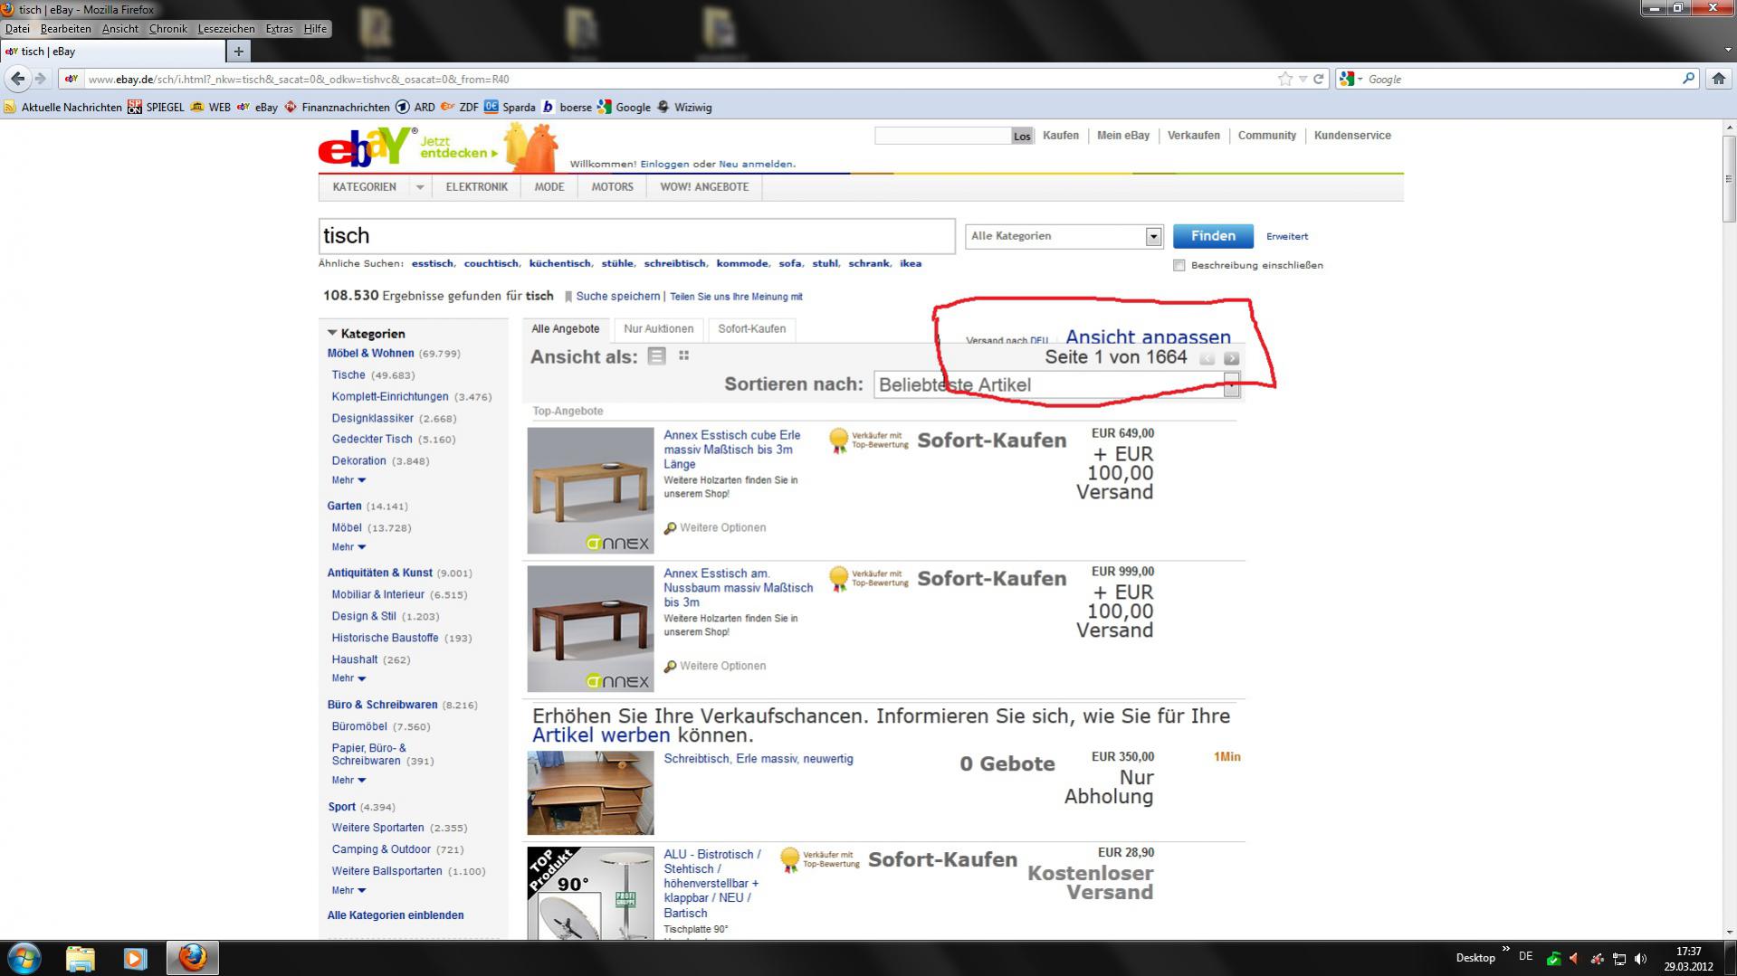This screenshot has width=1737, height=976.
Task: Click the Artikel werben link
Action: pos(601,735)
